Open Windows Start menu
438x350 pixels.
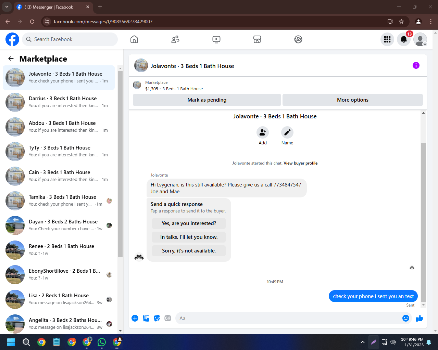coord(11,342)
